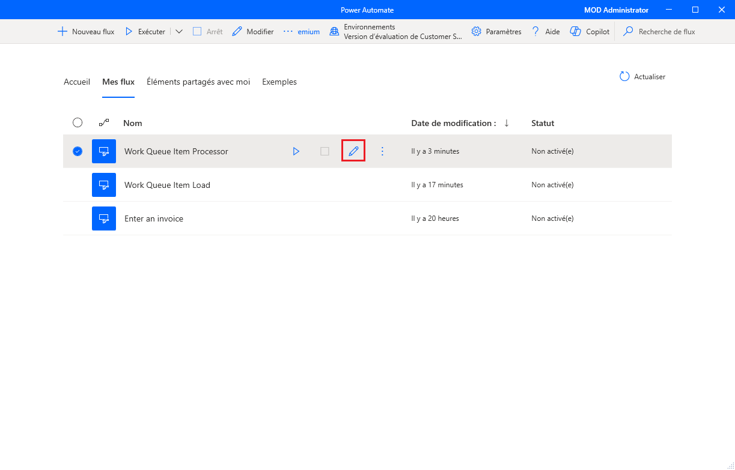This screenshot has width=735, height=470.
Task: Edit Work Queue Item Processor pencil icon
Action: pyautogui.click(x=353, y=151)
